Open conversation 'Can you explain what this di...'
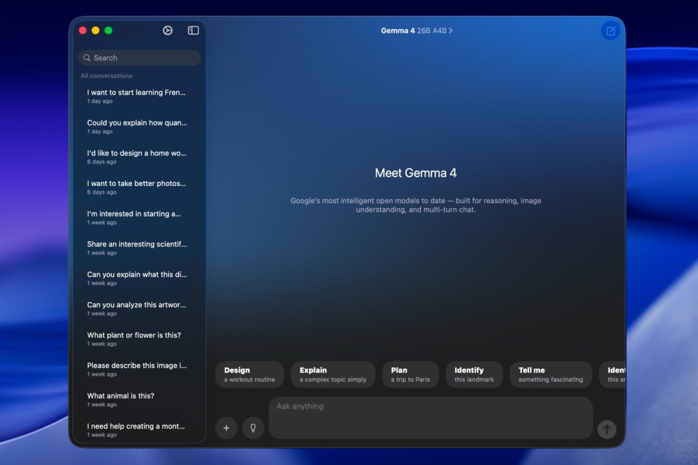The width and height of the screenshot is (698, 465). click(x=140, y=278)
